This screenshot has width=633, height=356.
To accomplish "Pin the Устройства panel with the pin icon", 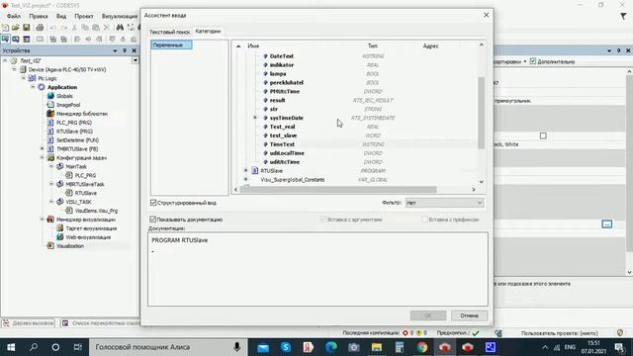I will tap(125, 50).
